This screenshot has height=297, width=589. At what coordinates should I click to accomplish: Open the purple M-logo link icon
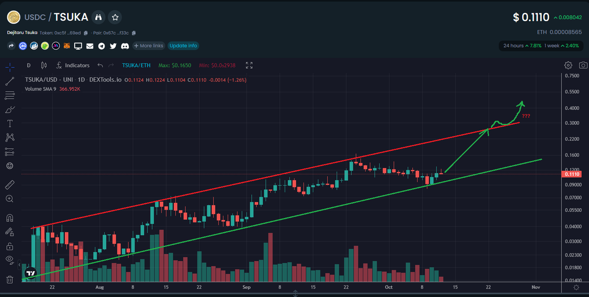click(55, 46)
